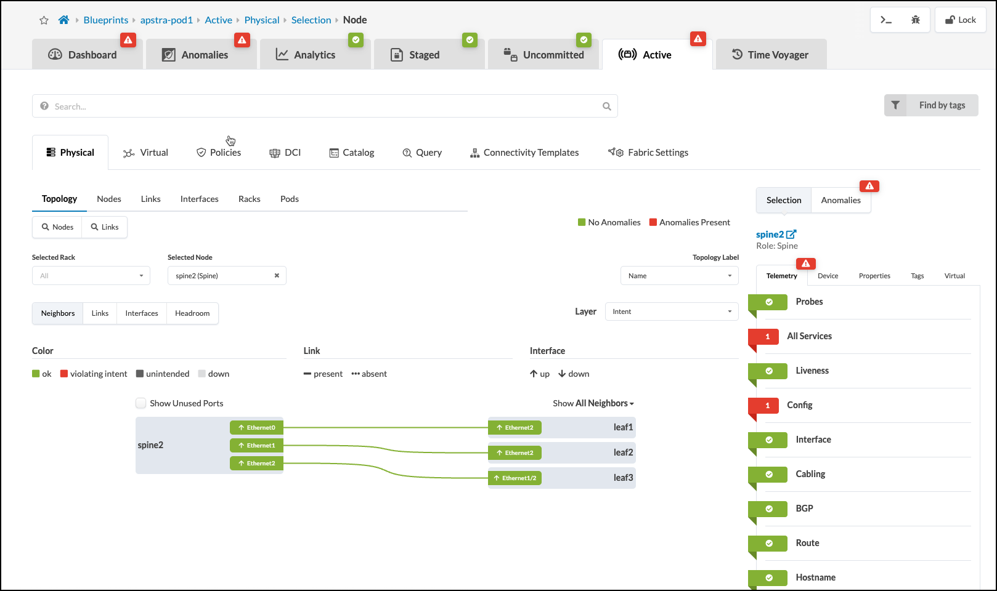Click the bug report icon
The height and width of the screenshot is (591, 997).
tap(915, 20)
